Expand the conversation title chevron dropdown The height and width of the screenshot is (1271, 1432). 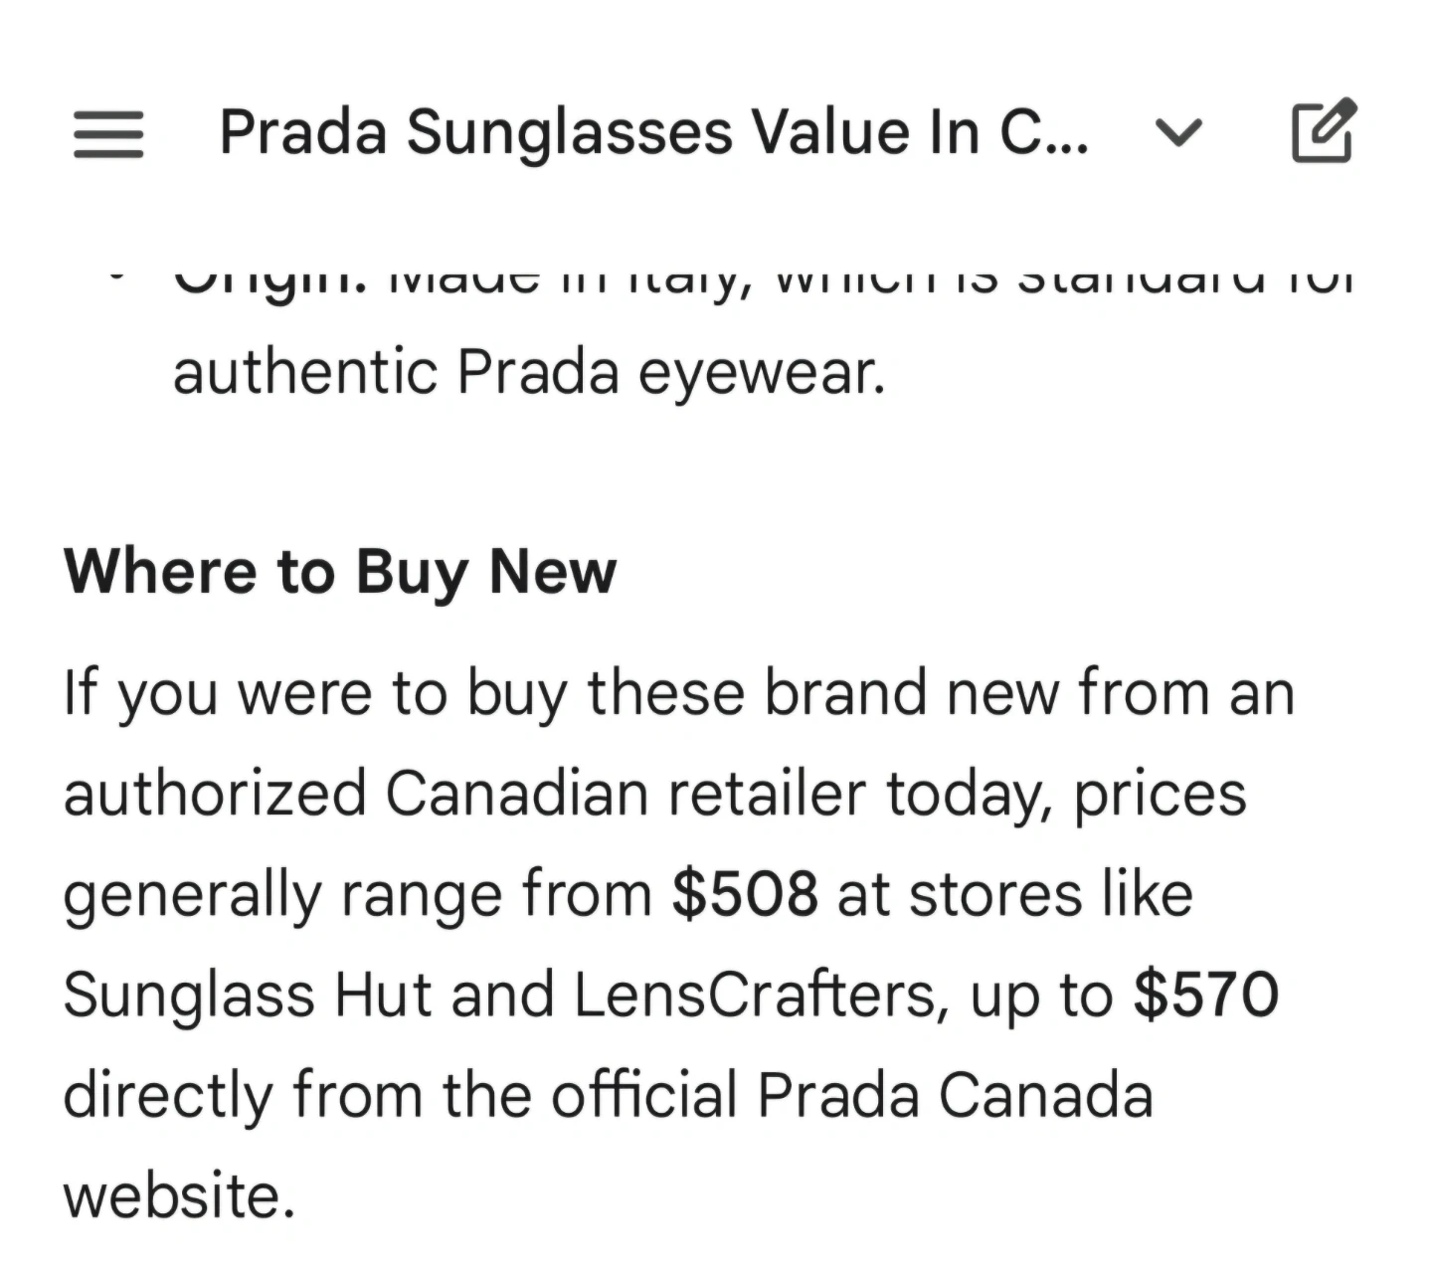[1179, 131]
